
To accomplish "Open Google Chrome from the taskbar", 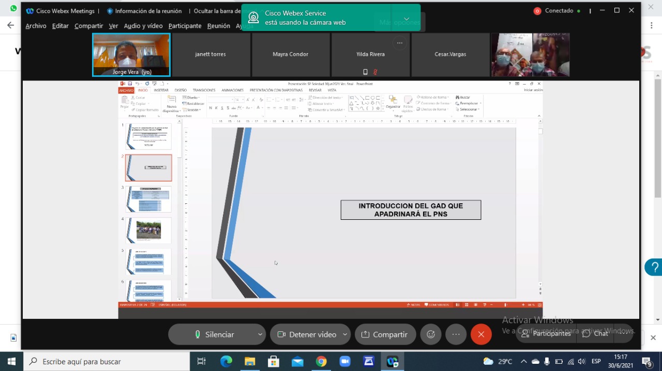I will 321,362.
